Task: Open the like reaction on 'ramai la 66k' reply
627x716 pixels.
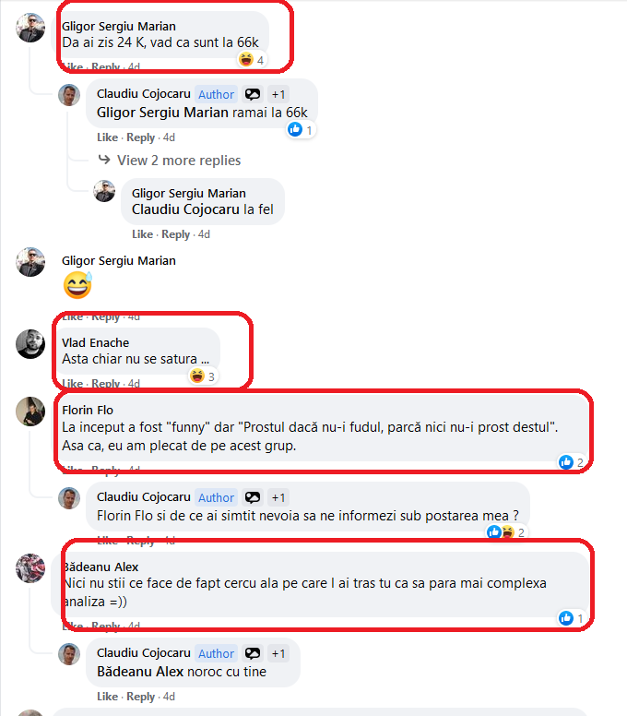Action: [302, 130]
